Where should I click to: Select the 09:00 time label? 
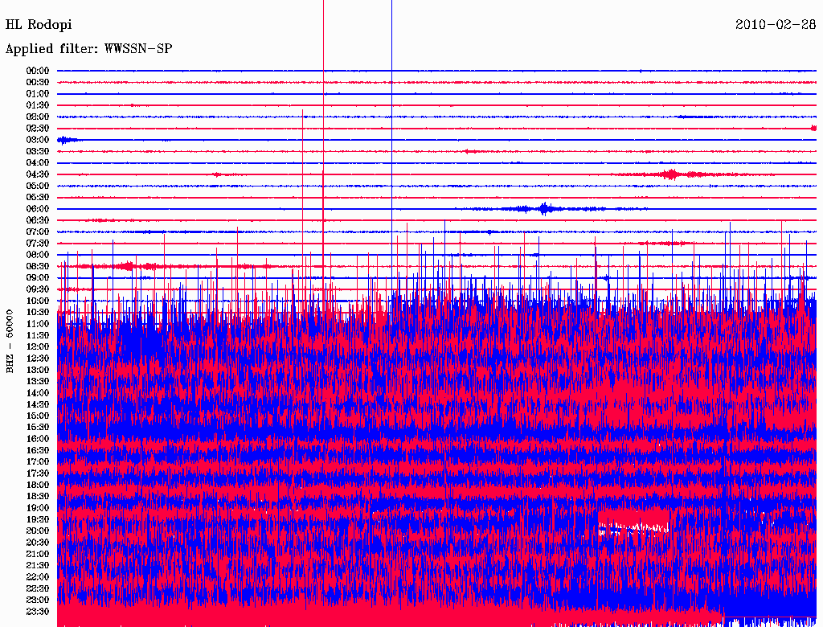pyautogui.click(x=38, y=278)
